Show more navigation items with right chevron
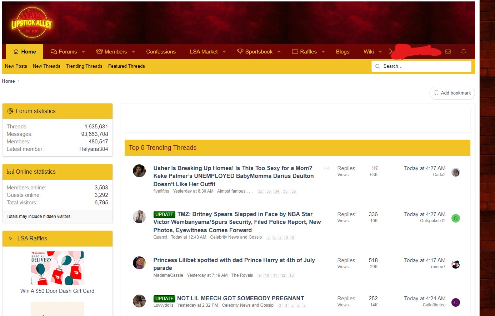Screen dimensions: 495x316 pyautogui.click(x=391, y=52)
